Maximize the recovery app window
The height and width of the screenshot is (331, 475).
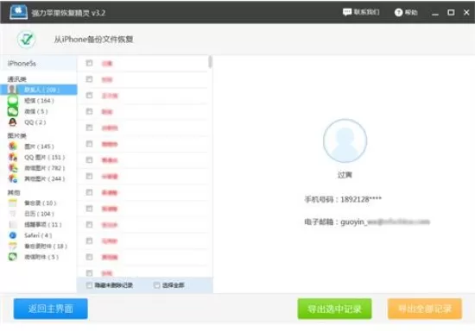coord(451,12)
